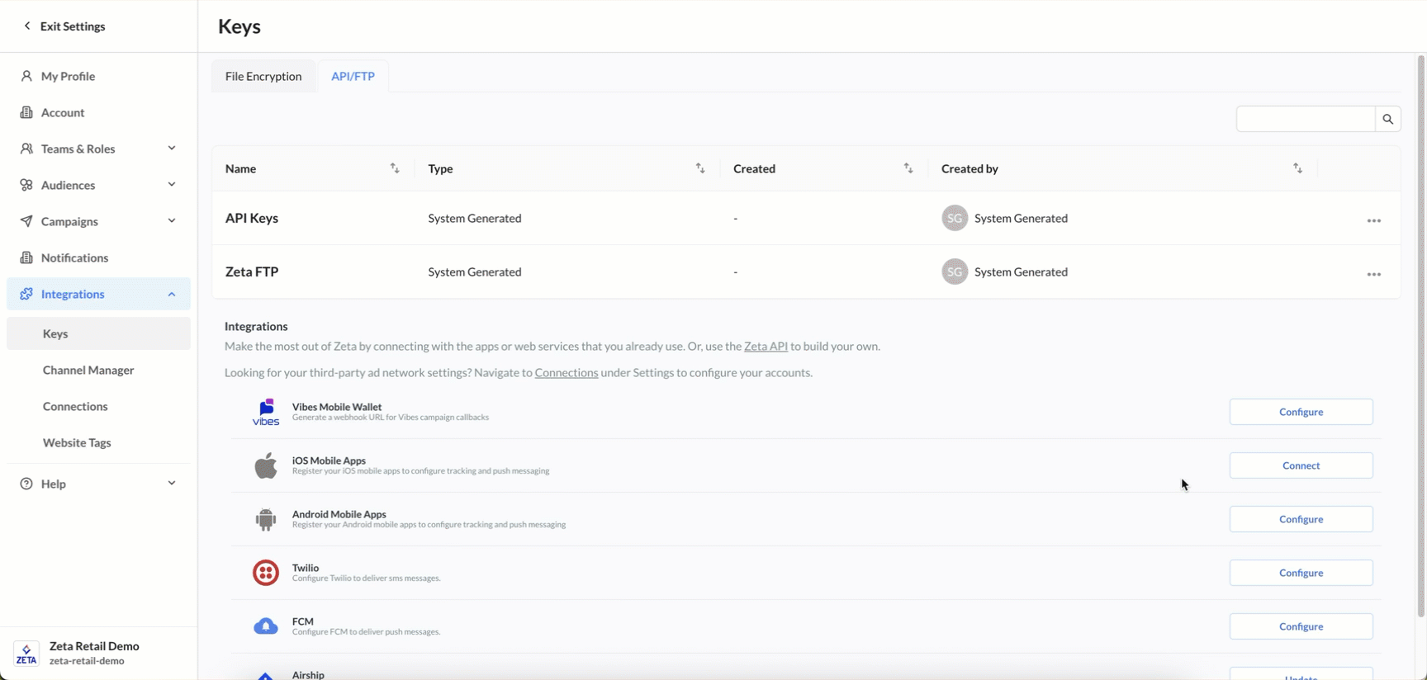1427x680 pixels.
Task: Click the Twilio logo icon
Action: (265, 572)
